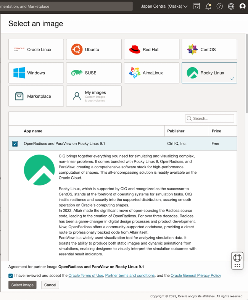Toggle the terms acceptance checkbox

click(11, 276)
